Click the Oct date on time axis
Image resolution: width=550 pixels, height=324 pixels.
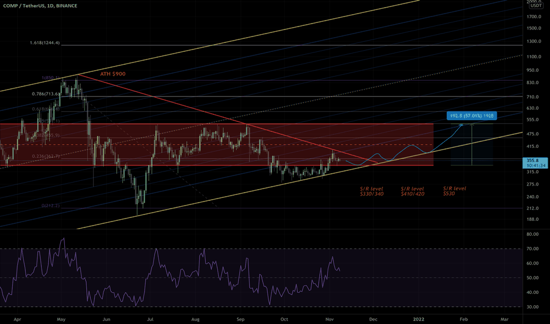(x=284, y=319)
